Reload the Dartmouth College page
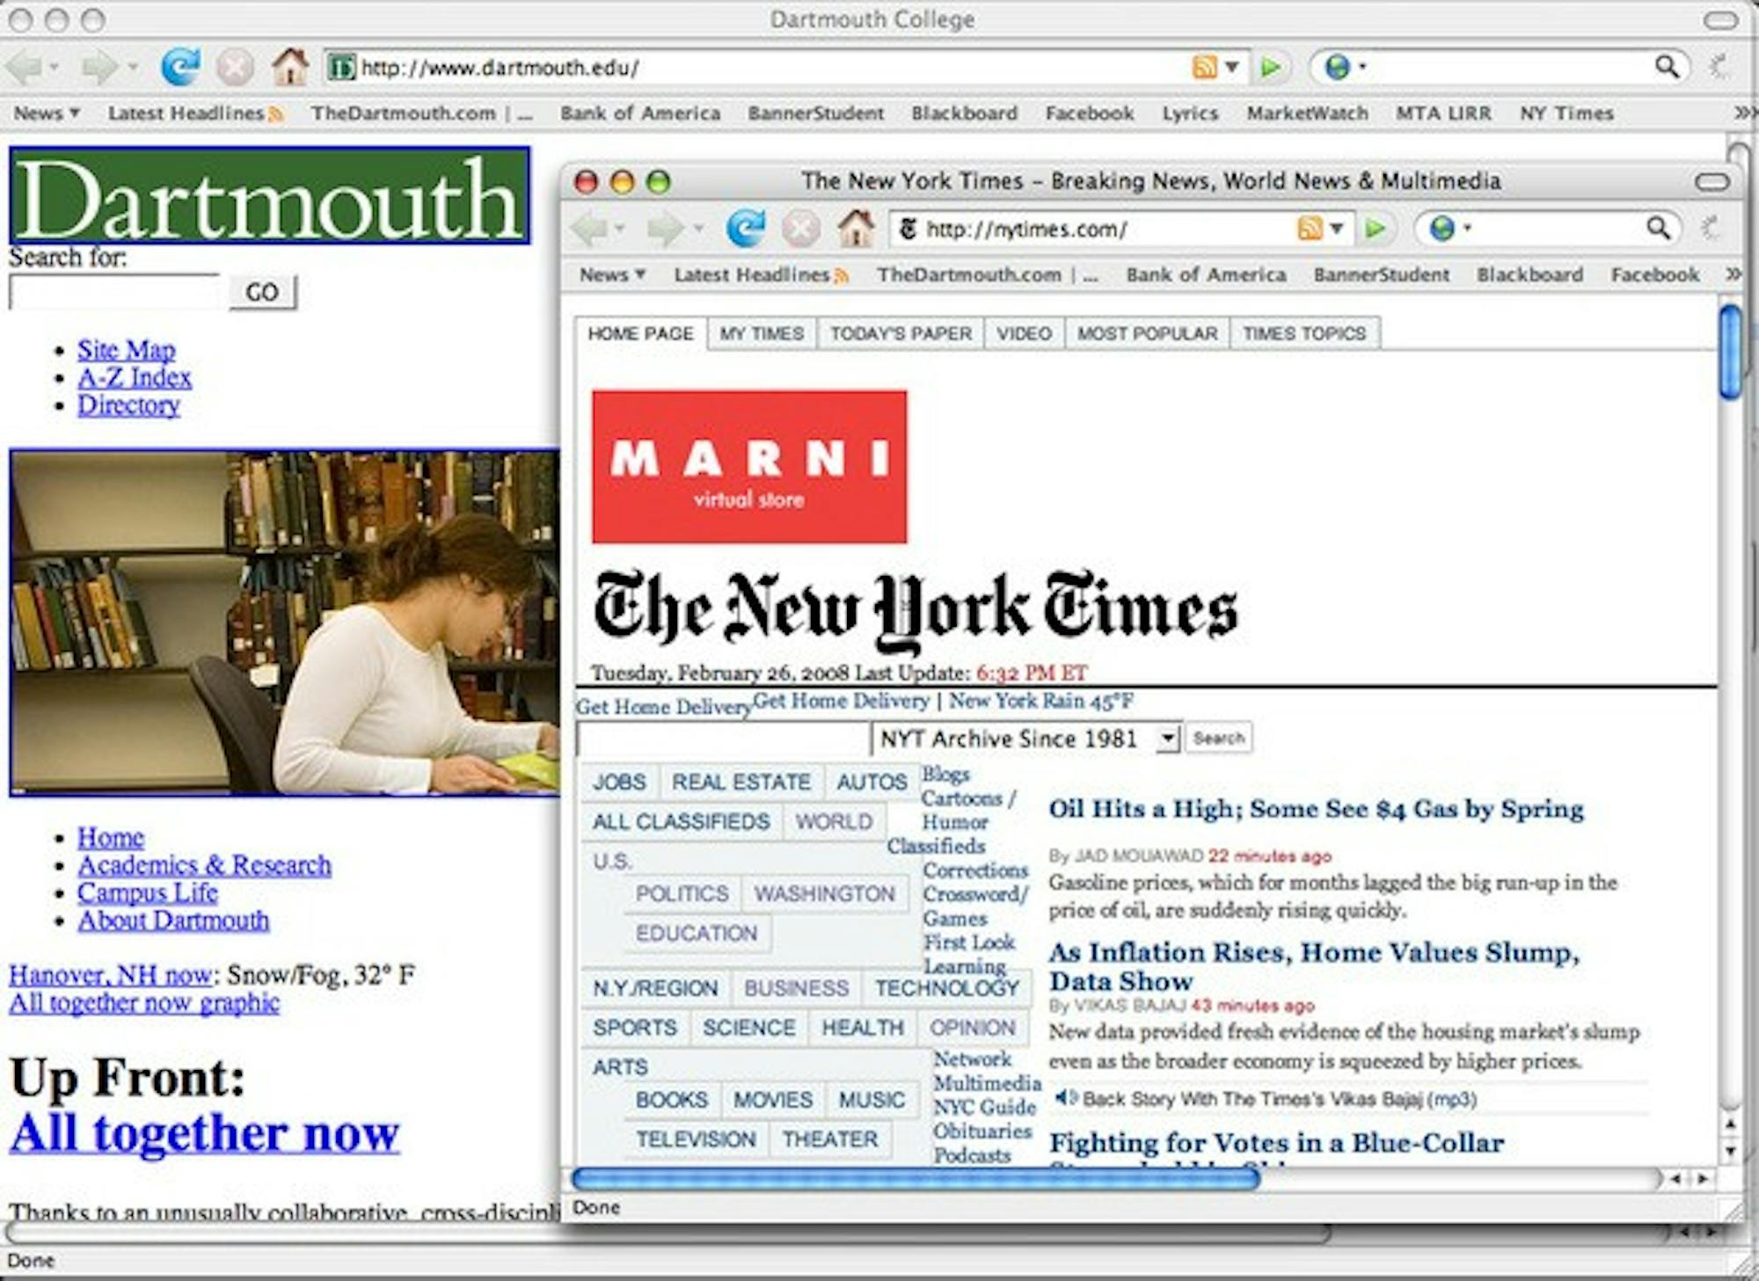 (x=183, y=67)
